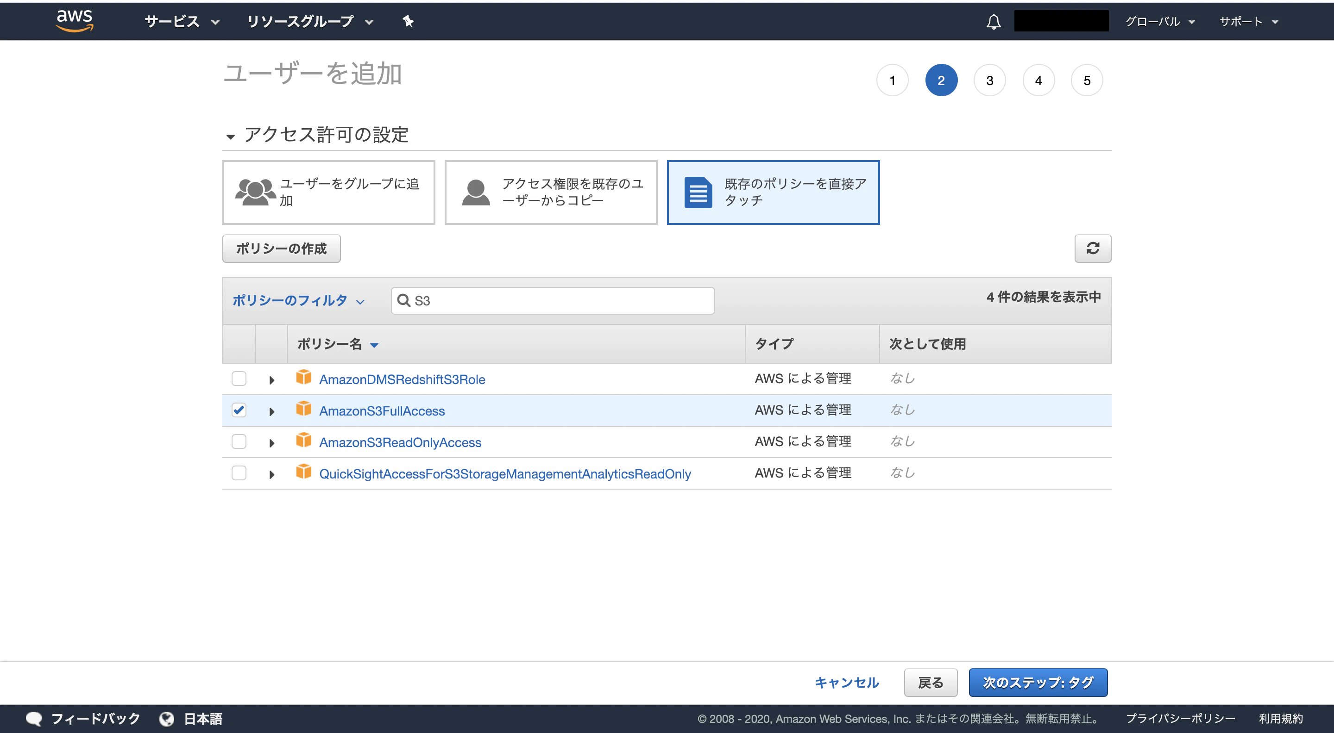Click the refresh policies button
1334x733 pixels.
(1093, 248)
